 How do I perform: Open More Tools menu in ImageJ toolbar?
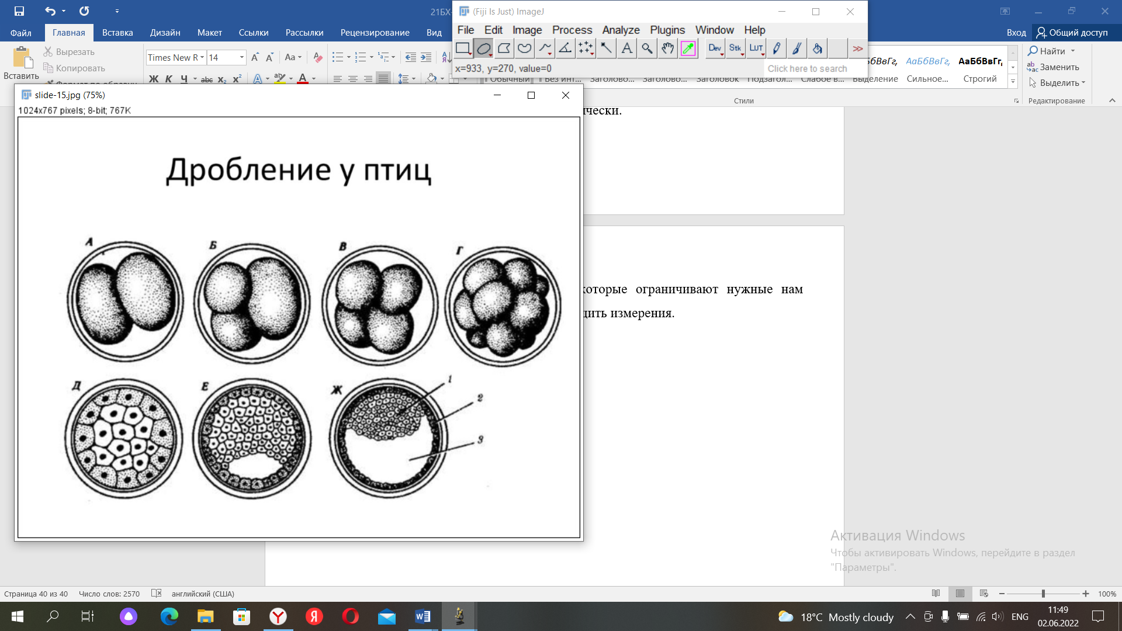pyautogui.click(x=857, y=48)
